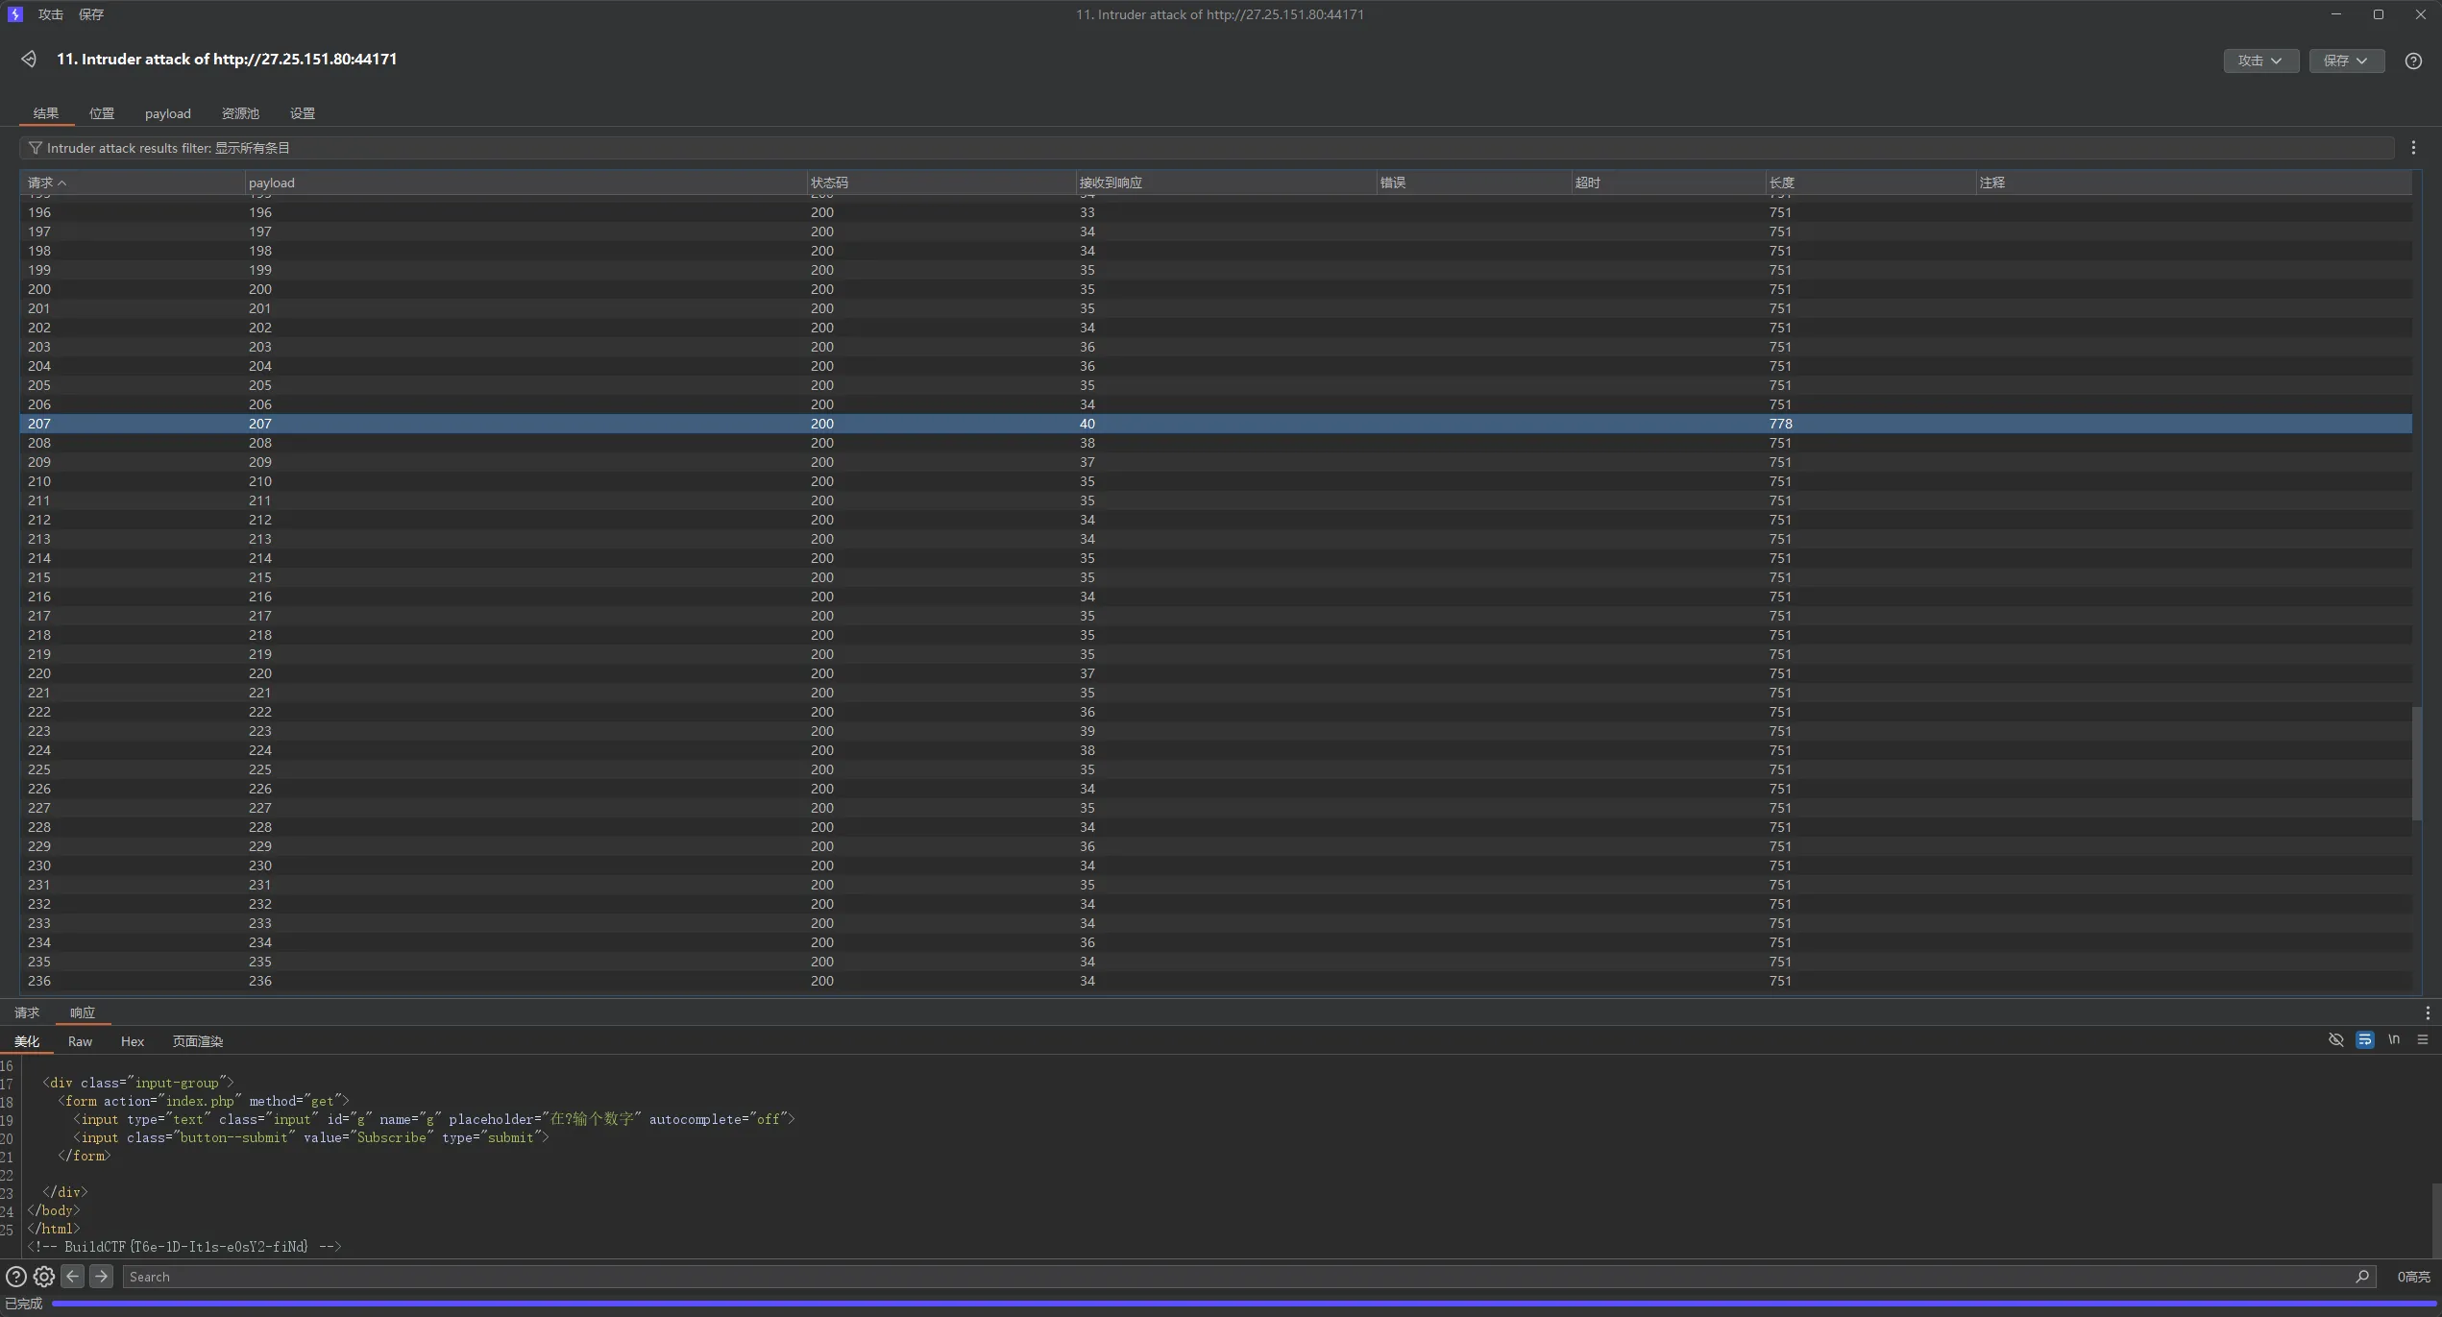Toggle hidden characters eye icon in response
This screenshot has width=2442, height=1317.
(2336, 1040)
